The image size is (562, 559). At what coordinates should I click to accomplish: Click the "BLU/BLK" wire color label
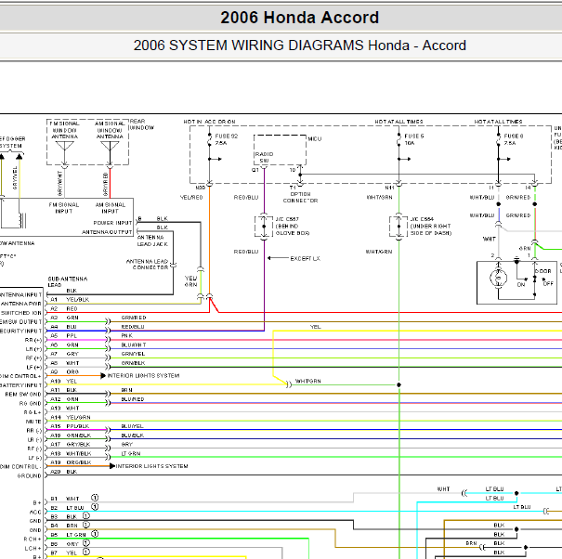(x=133, y=435)
